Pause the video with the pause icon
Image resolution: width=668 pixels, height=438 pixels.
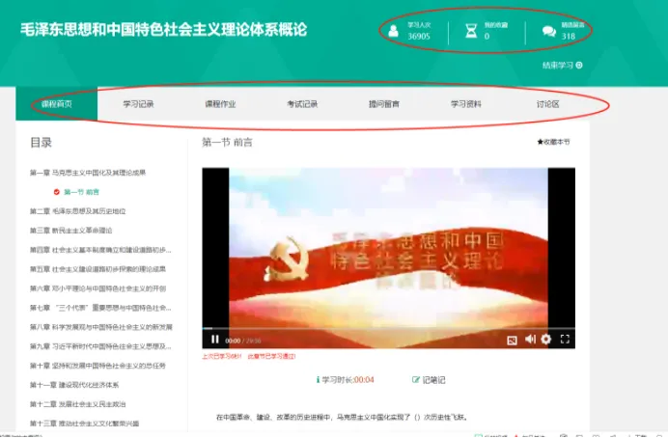point(215,340)
